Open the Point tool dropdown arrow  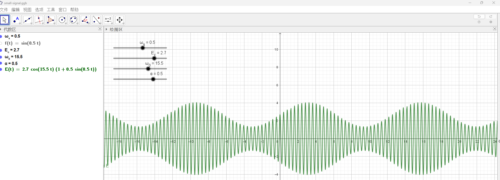[x=20, y=24]
